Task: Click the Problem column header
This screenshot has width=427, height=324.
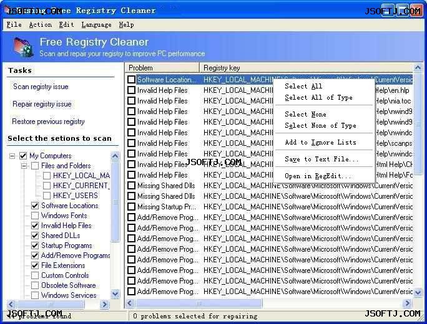Action: 162,68
